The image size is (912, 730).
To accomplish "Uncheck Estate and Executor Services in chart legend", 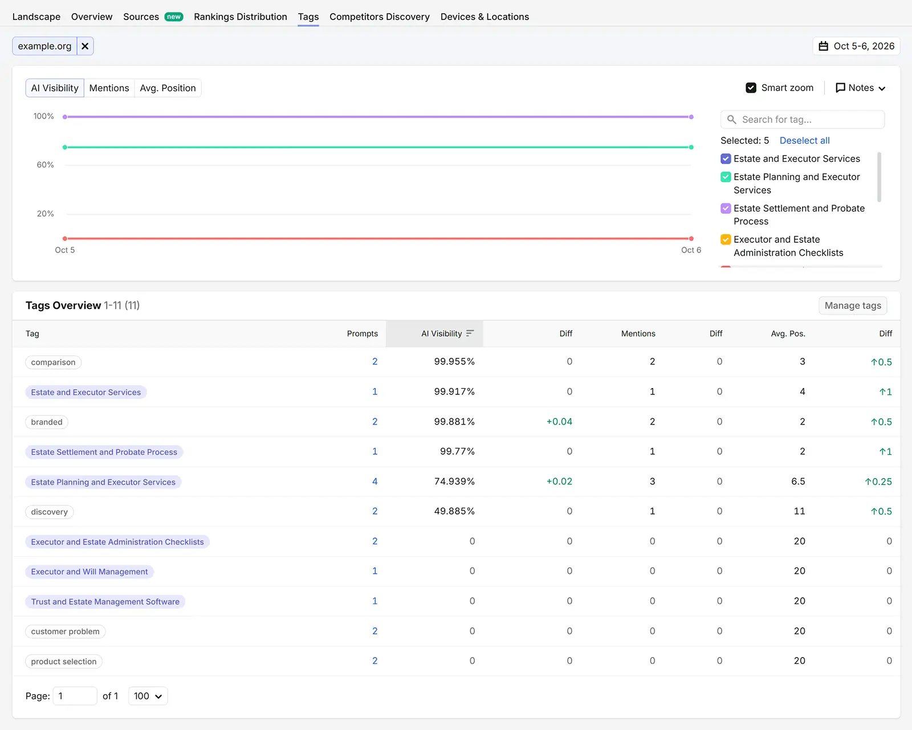I will [726, 159].
